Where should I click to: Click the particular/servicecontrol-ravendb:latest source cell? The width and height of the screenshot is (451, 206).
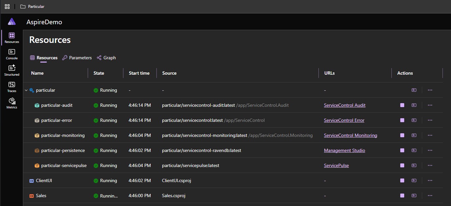202,150
